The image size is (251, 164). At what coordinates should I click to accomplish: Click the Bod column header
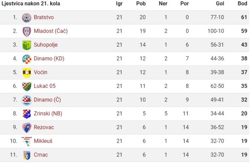click(243, 3)
